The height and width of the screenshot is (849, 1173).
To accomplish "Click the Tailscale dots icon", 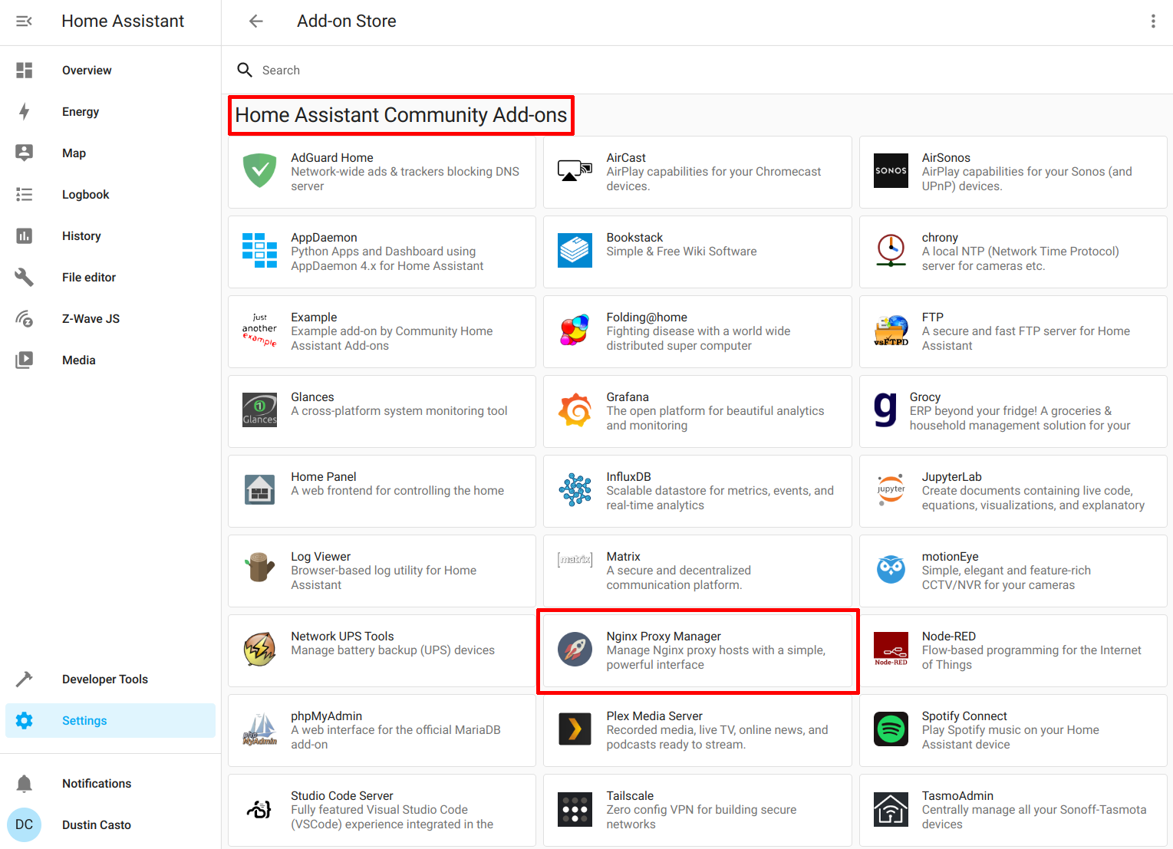I will coord(575,810).
